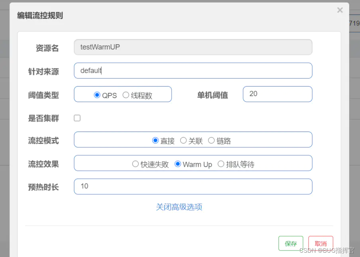Click the 针对来源 input field
360x257 pixels.
point(193,71)
